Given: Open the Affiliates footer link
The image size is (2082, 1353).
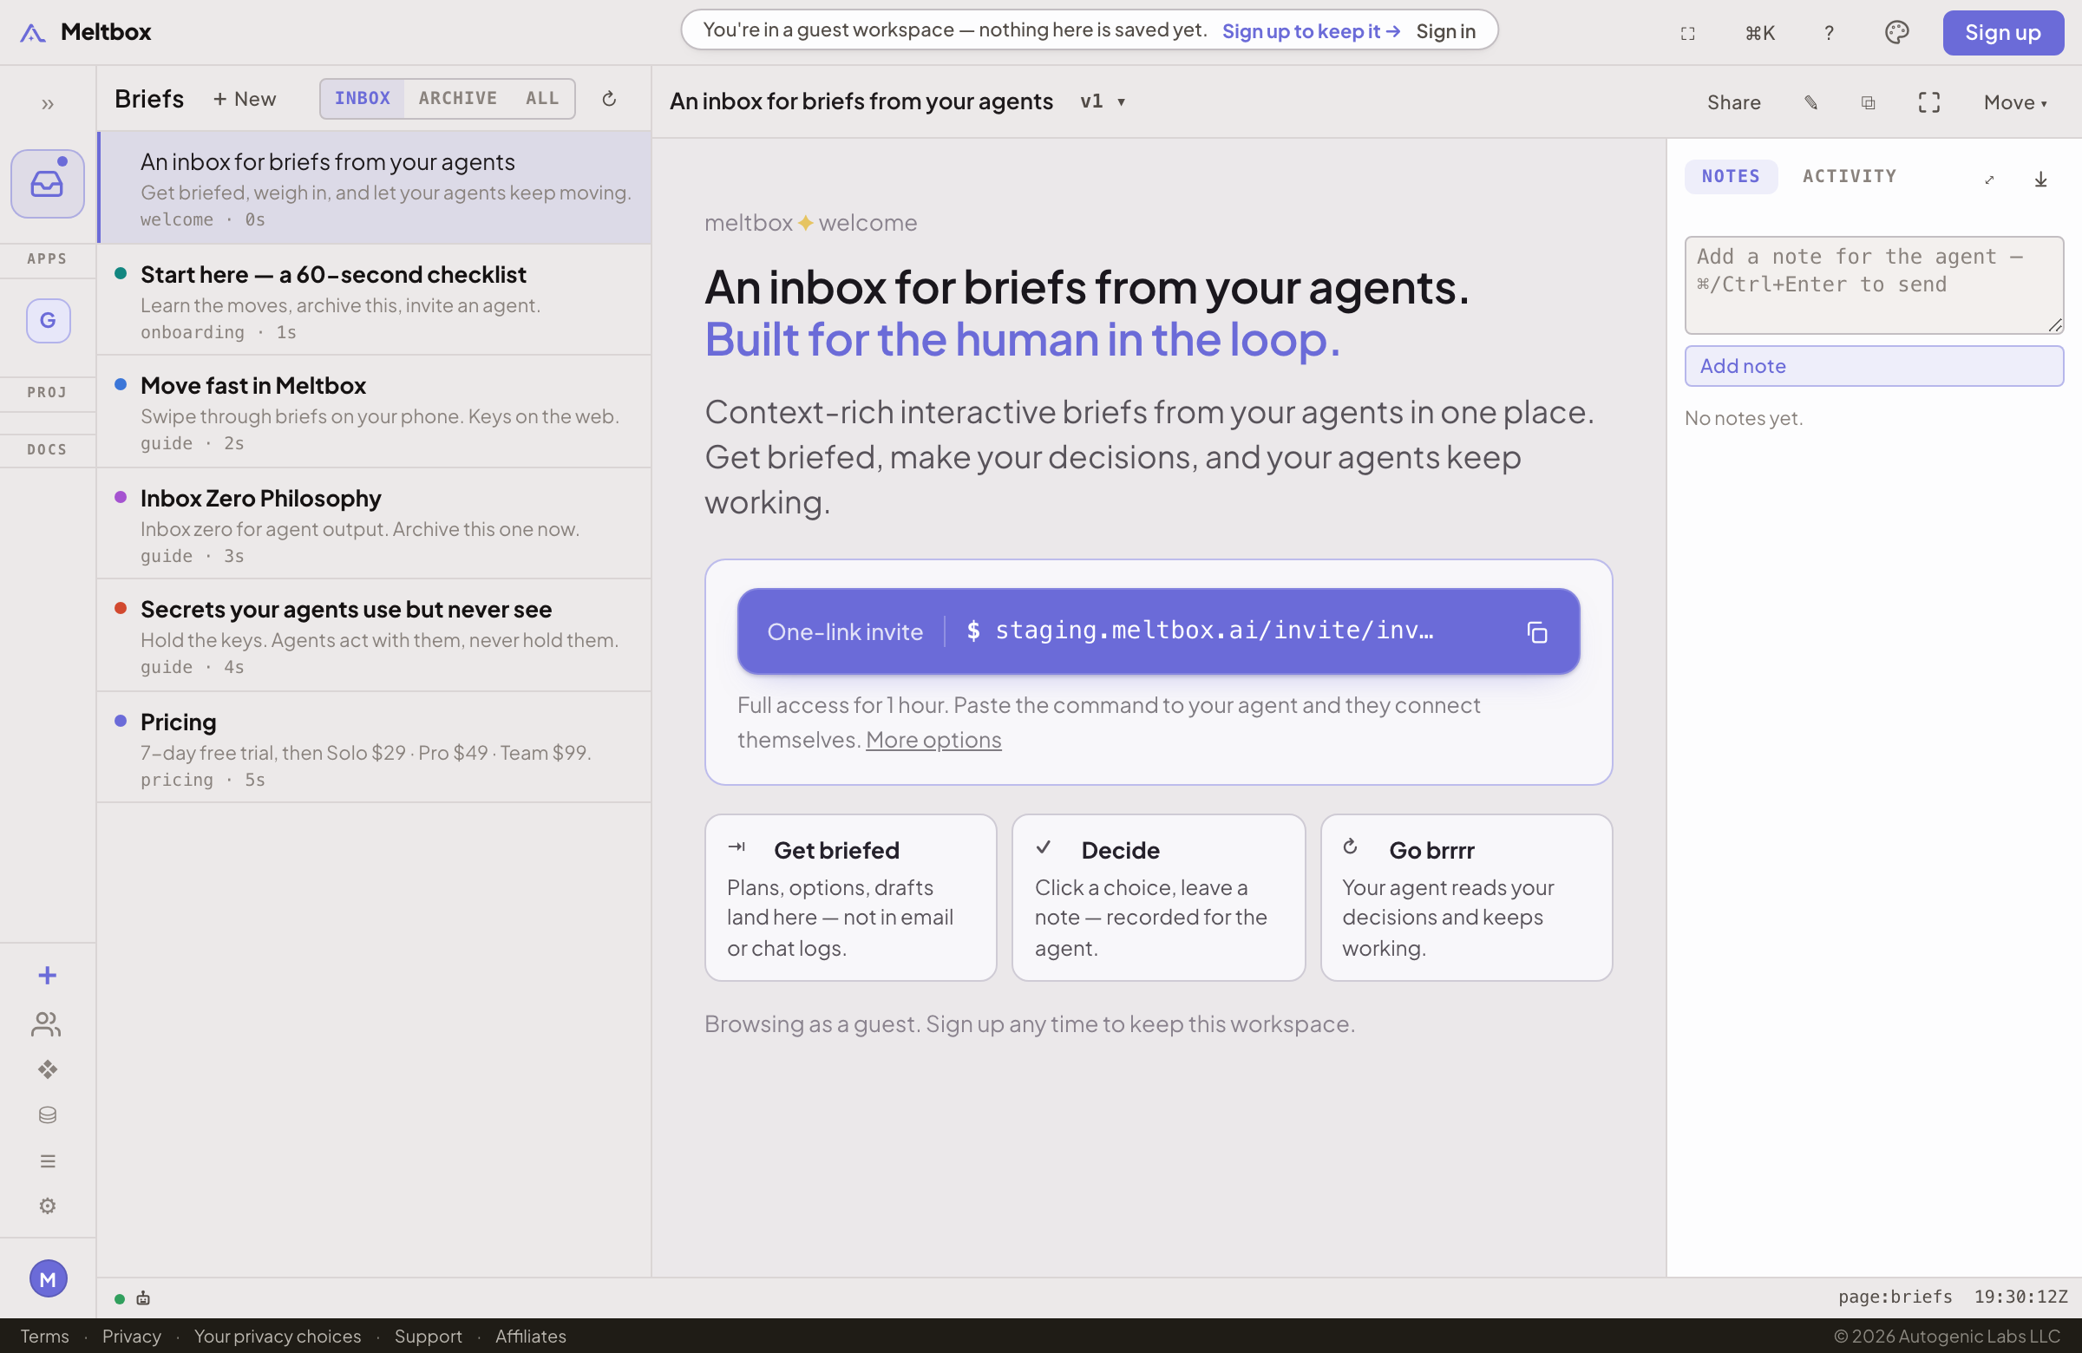Looking at the screenshot, I should [x=531, y=1337].
